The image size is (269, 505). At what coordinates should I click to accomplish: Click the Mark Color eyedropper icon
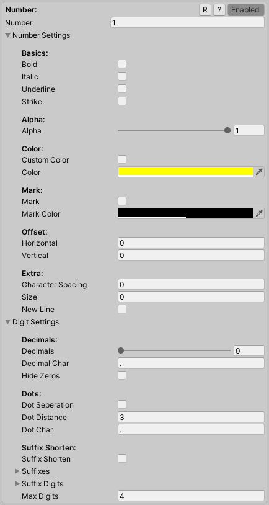click(259, 213)
